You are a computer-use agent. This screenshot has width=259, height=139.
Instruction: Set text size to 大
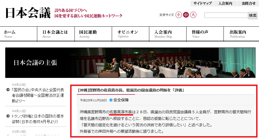pos(193,15)
